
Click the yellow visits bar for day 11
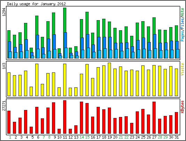65,80
